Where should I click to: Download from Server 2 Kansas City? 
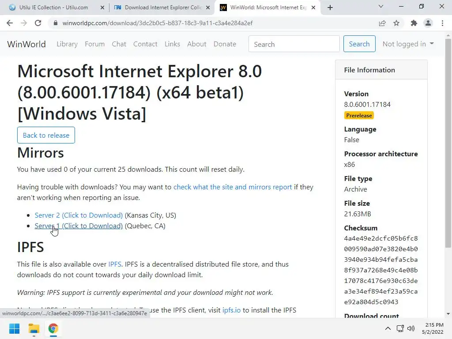pyautogui.click(x=79, y=215)
